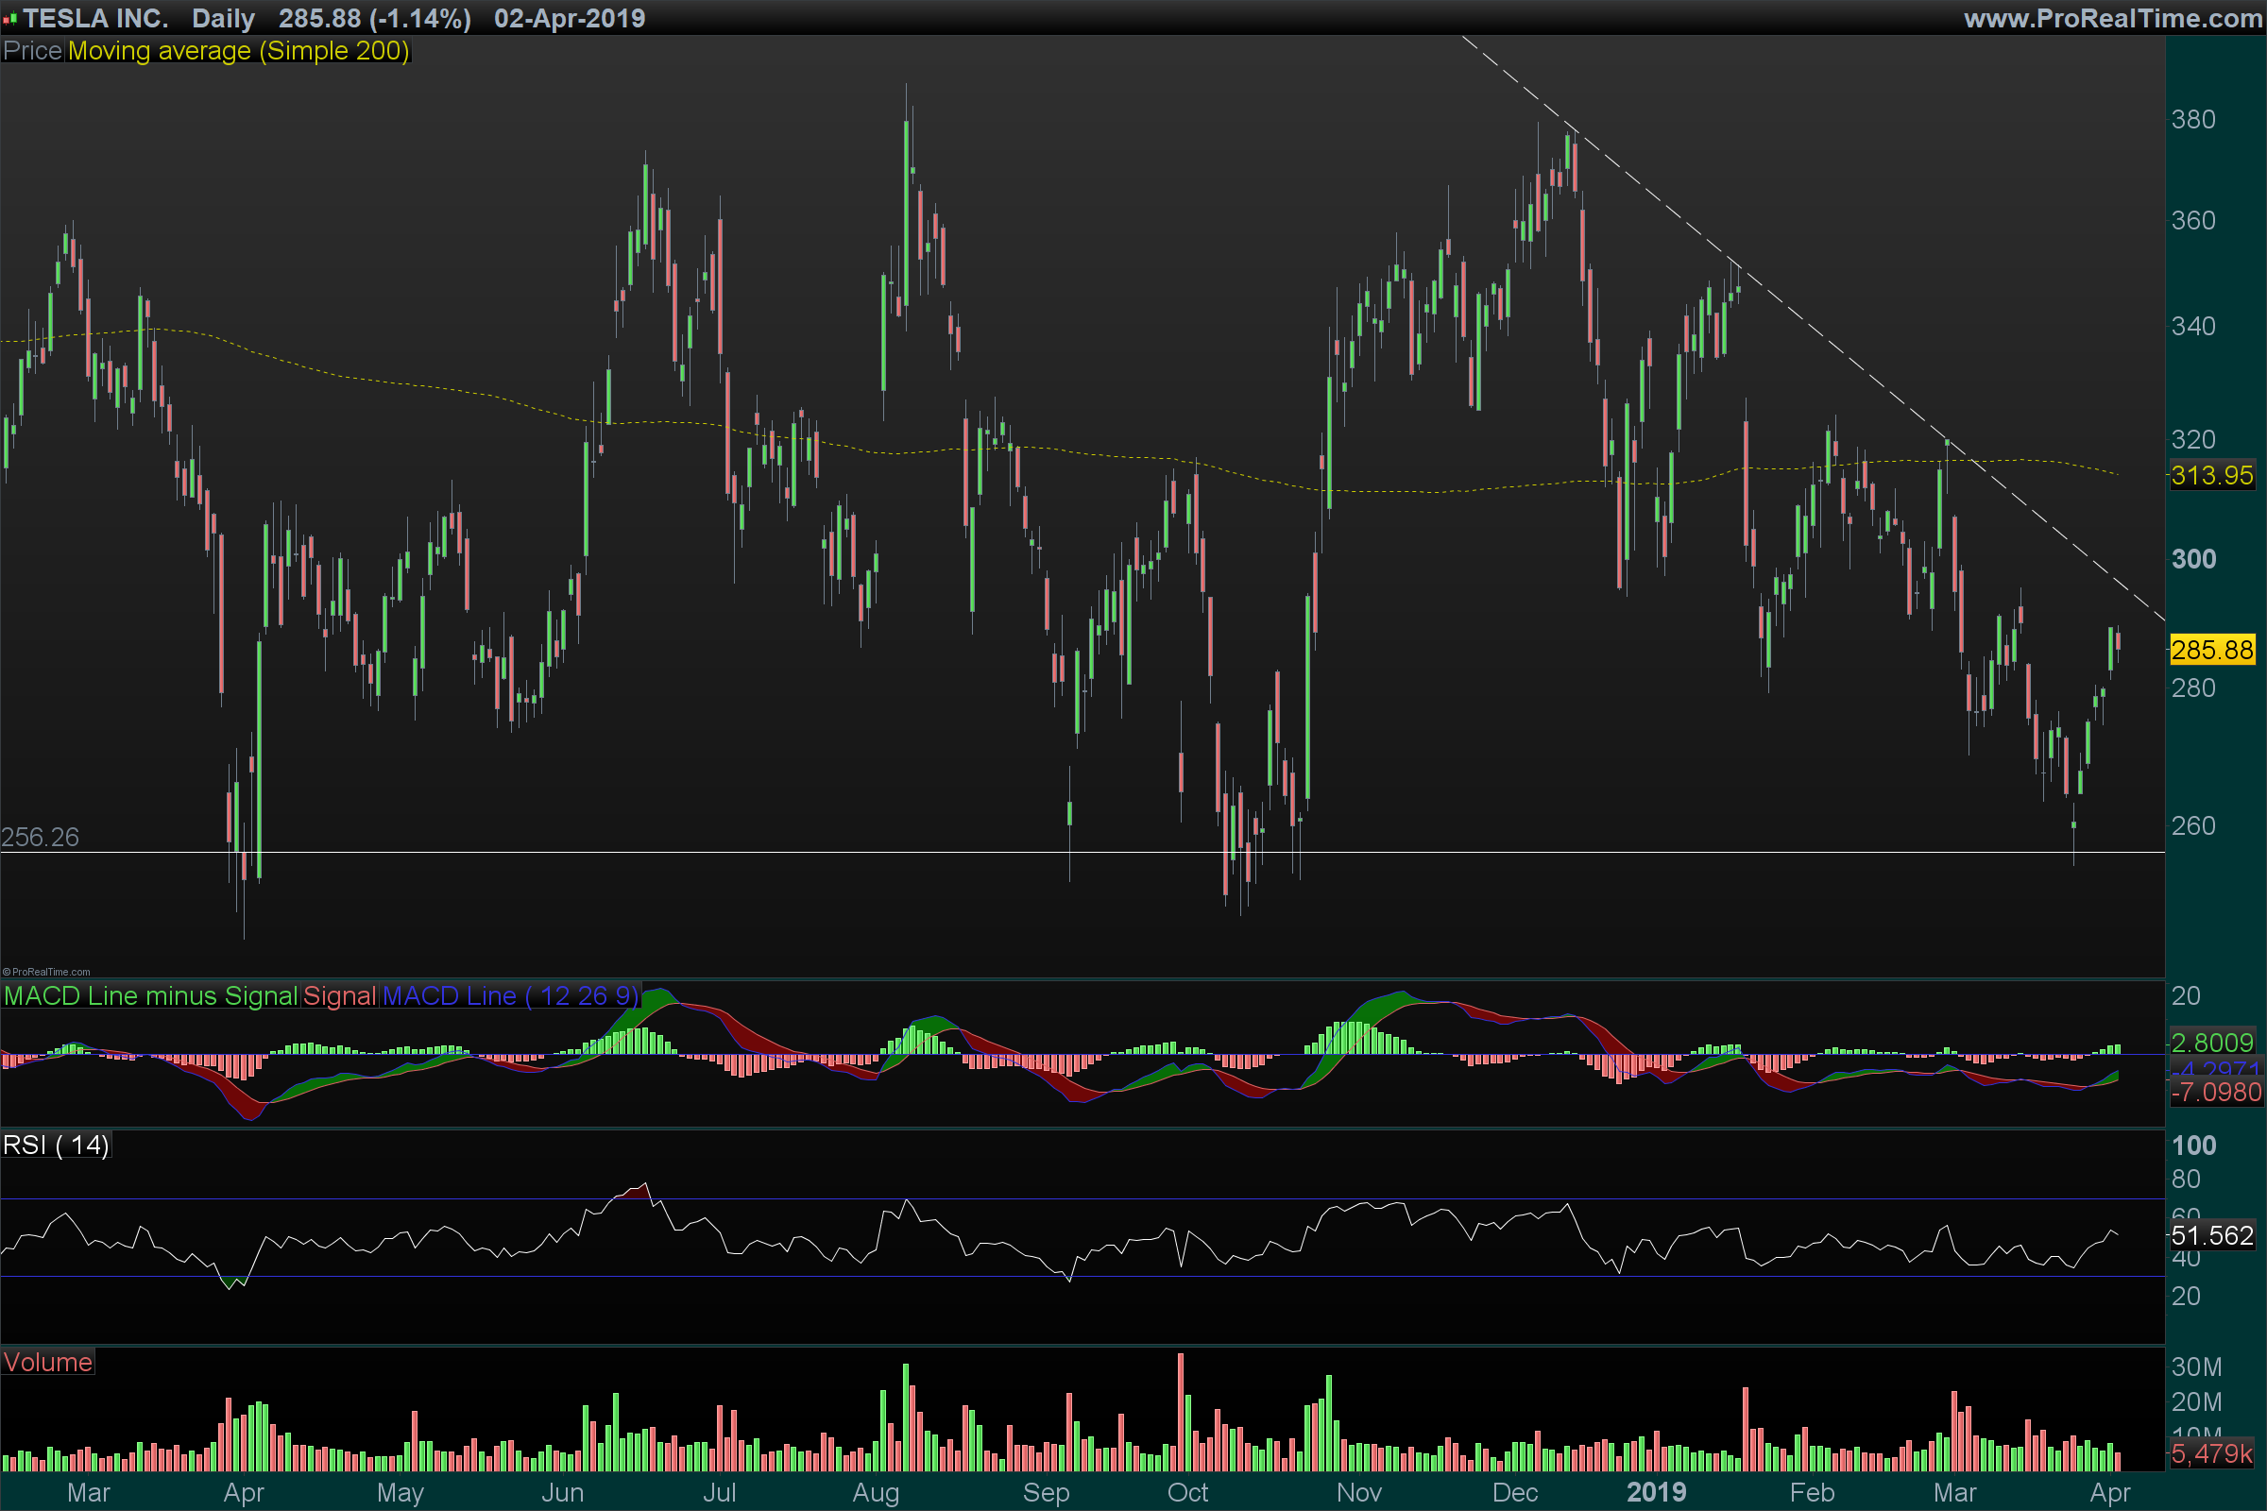
Task: Select the Daily timeframe label in header
Action: pos(223,18)
